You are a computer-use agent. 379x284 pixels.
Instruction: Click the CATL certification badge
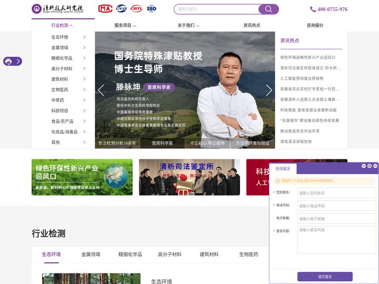136,9
